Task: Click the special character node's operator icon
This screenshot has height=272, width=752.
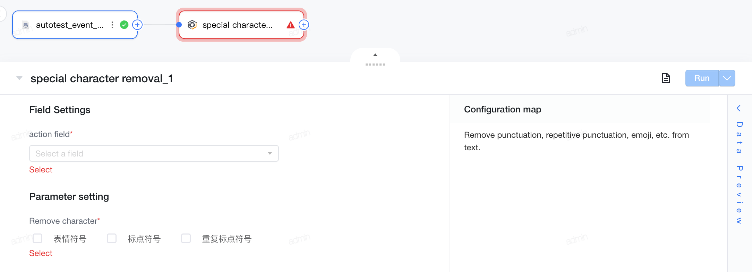Action: tap(192, 25)
